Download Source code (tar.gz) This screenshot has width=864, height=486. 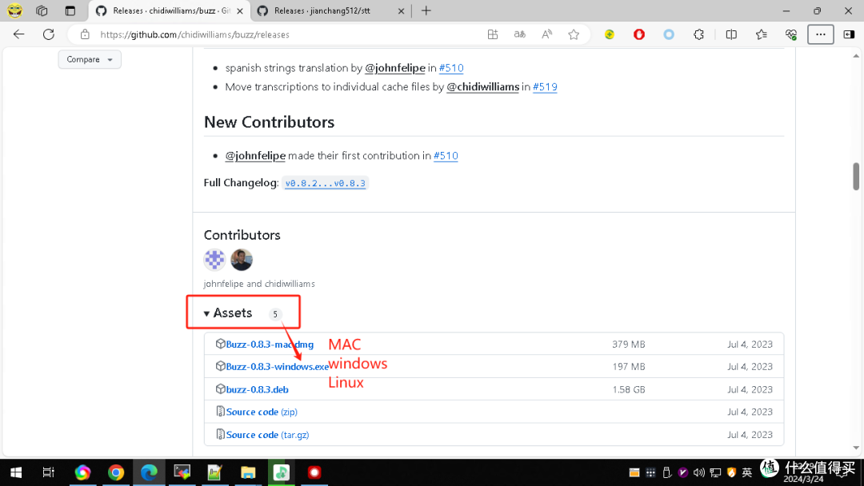pyautogui.click(x=267, y=435)
